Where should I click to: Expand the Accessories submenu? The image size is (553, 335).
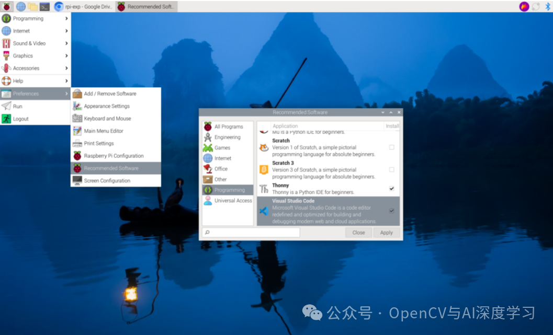[x=27, y=68]
